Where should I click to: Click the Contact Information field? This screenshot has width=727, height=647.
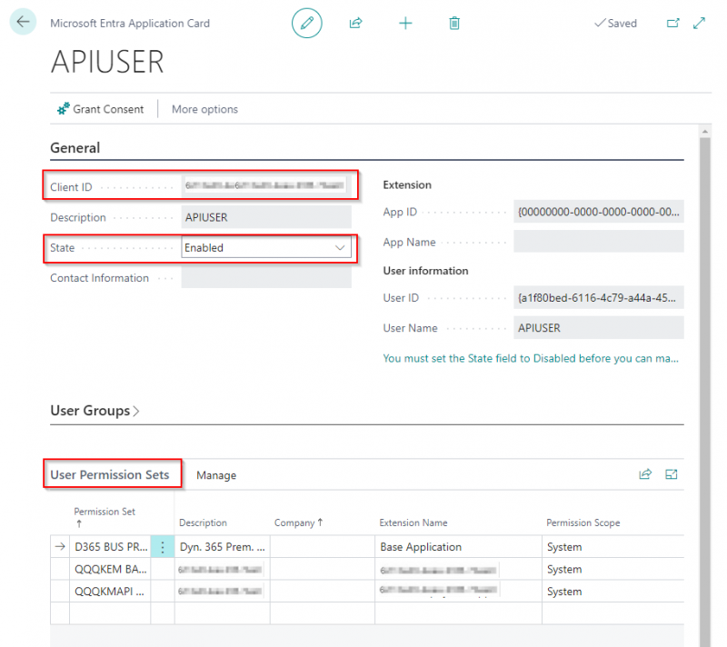pos(265,278)
